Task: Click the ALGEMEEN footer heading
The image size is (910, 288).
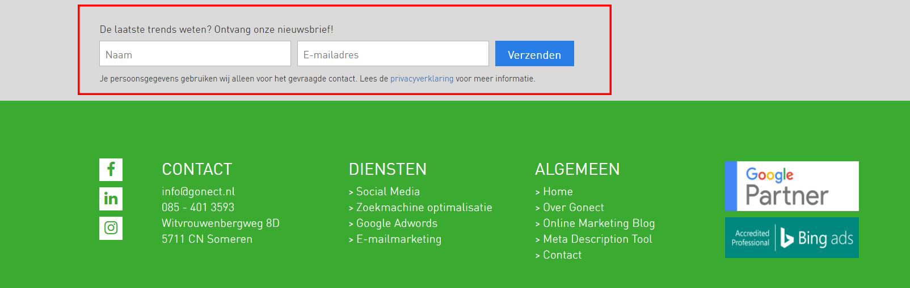Action: [577, 169]
